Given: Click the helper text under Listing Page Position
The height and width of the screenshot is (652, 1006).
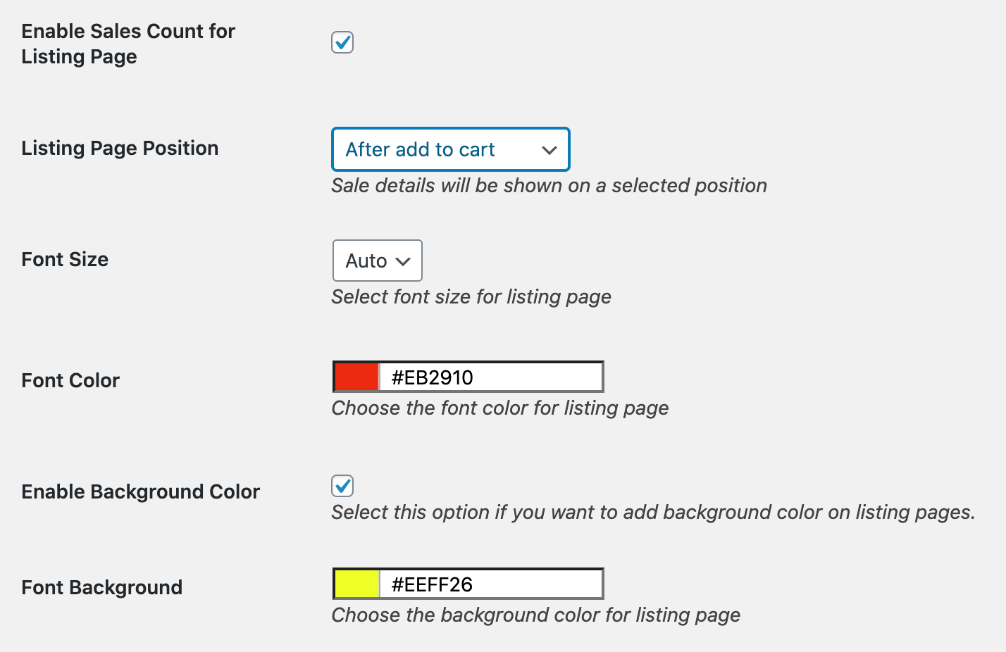Looking at the screenshot, I should [x=549, y=185].
